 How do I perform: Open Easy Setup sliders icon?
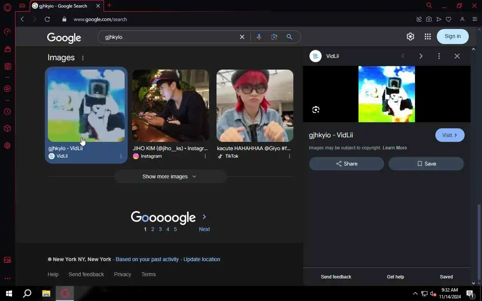pyautogui.click(x=475, y=19)
